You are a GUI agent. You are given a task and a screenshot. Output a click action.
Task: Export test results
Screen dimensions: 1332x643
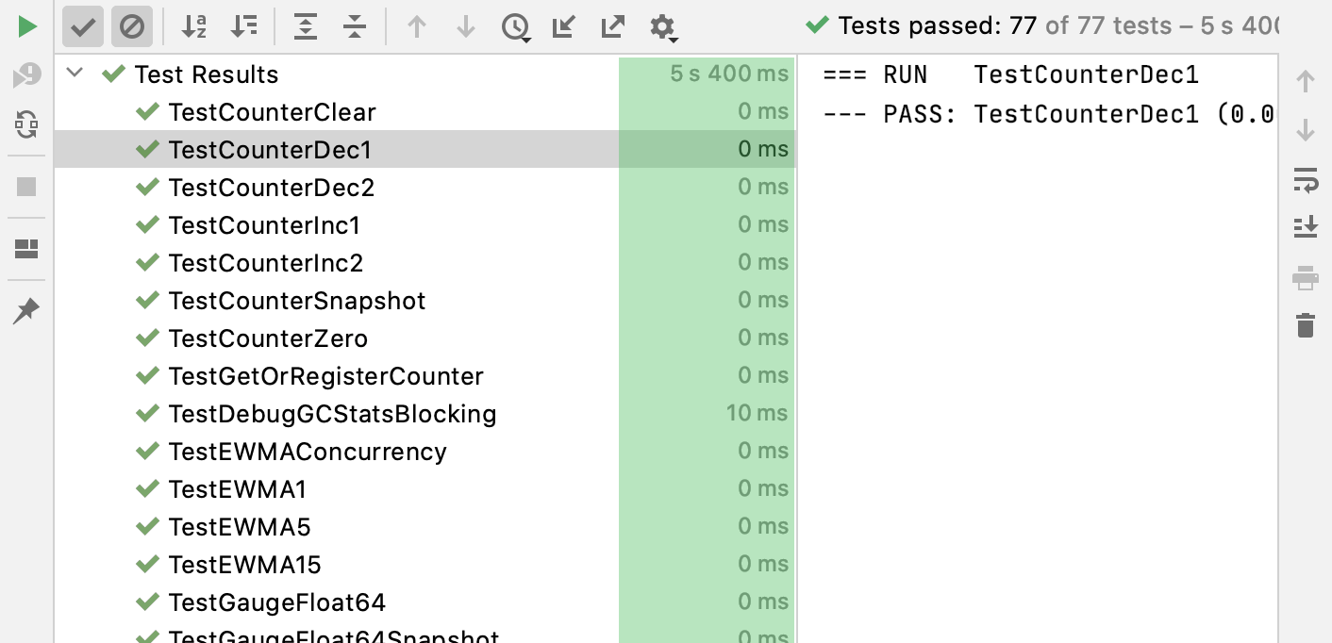click(612, 26)
